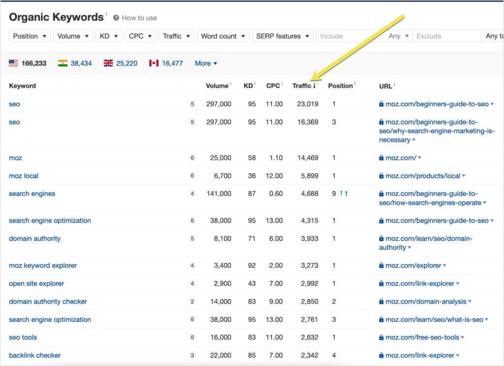This screenshot has height=366, width=504.
Task: Open the Position filter dropdown
Action: click(30, 36)
